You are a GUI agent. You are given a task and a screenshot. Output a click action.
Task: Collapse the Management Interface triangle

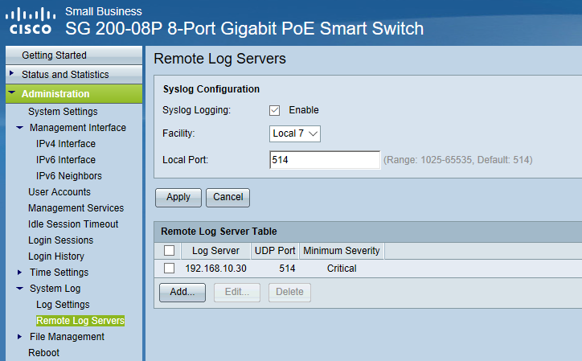coord(19,128)
